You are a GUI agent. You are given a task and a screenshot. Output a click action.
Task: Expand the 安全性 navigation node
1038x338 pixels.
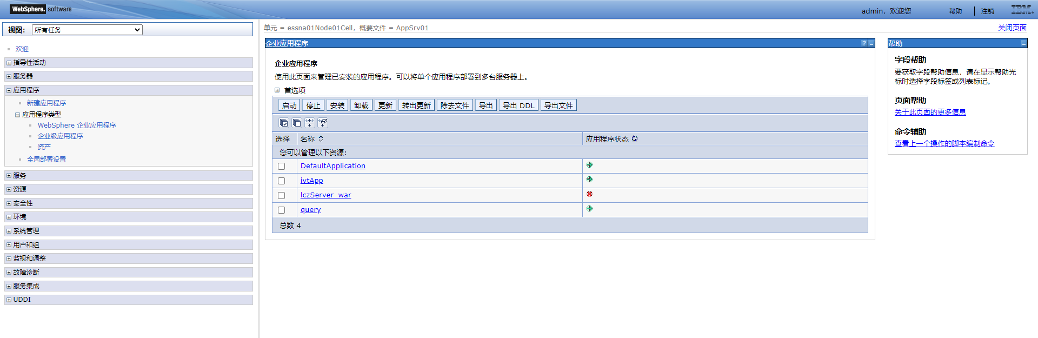point(9,203)
